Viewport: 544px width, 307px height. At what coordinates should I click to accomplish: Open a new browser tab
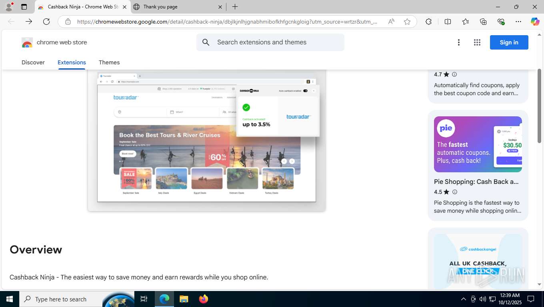click(235, 7)
